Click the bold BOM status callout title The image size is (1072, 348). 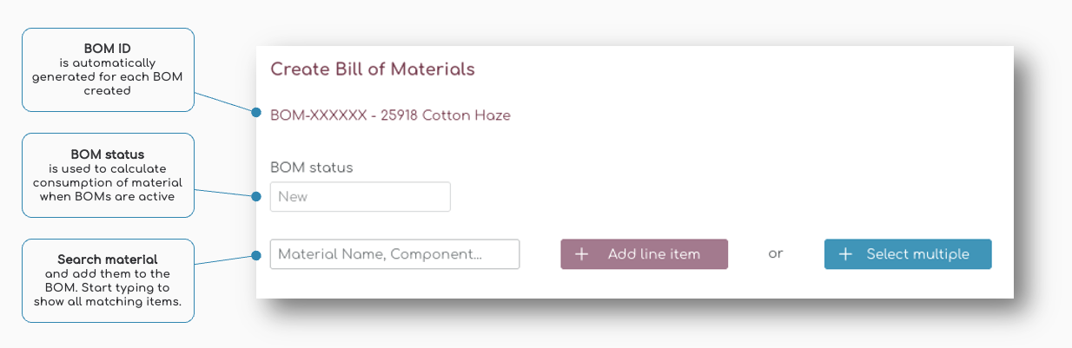click(x=108, y=154)
